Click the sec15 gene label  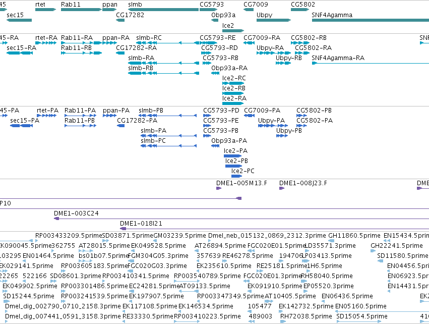(15, 15)
